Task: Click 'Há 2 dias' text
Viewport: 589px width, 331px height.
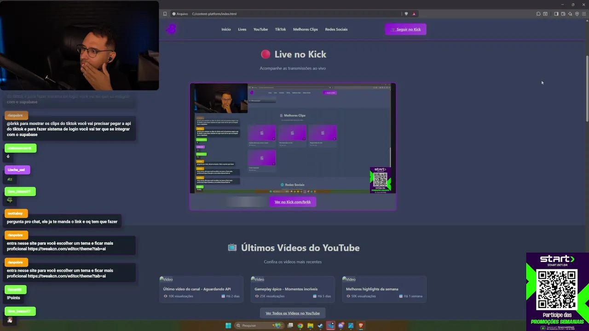Action: click(x=233, y=296)
